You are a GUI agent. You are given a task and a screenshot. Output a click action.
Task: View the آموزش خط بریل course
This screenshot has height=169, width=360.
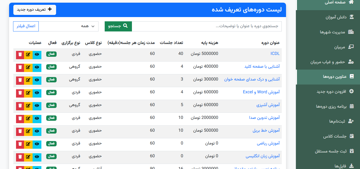37,132
